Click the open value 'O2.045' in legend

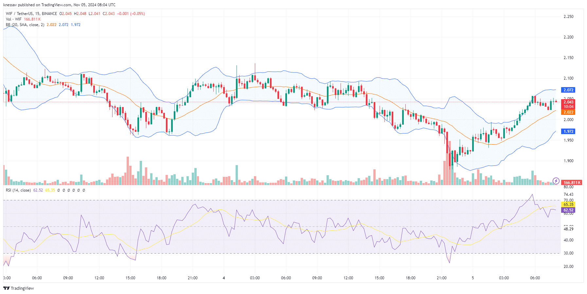pyautogui.click(x=65, y=14)
